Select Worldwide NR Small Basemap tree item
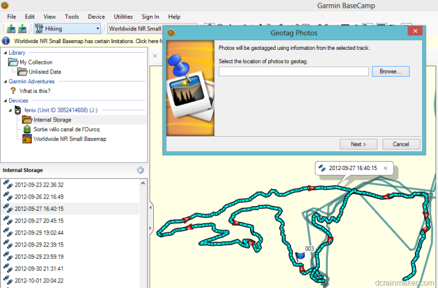This screenshot has width=438, height=288. [70, 139]
